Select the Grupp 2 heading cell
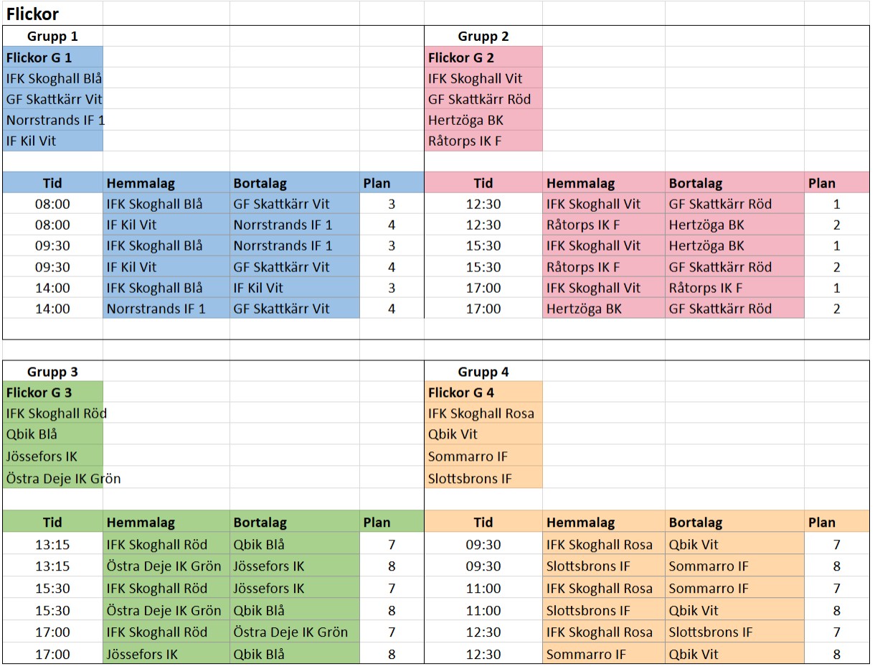The width and height of the screenshot is (875, 669). tap(483, 37)
